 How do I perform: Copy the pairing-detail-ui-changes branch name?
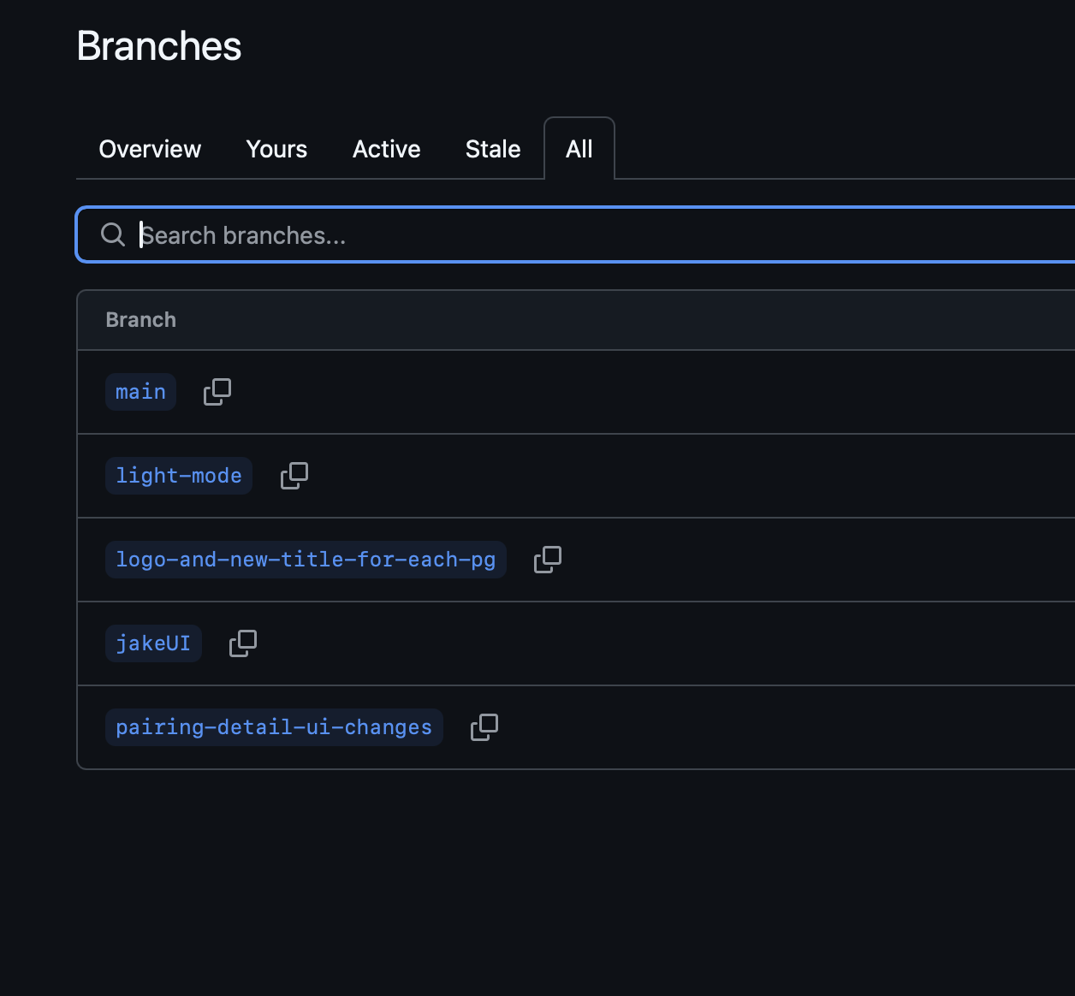(x=484, y=727)
